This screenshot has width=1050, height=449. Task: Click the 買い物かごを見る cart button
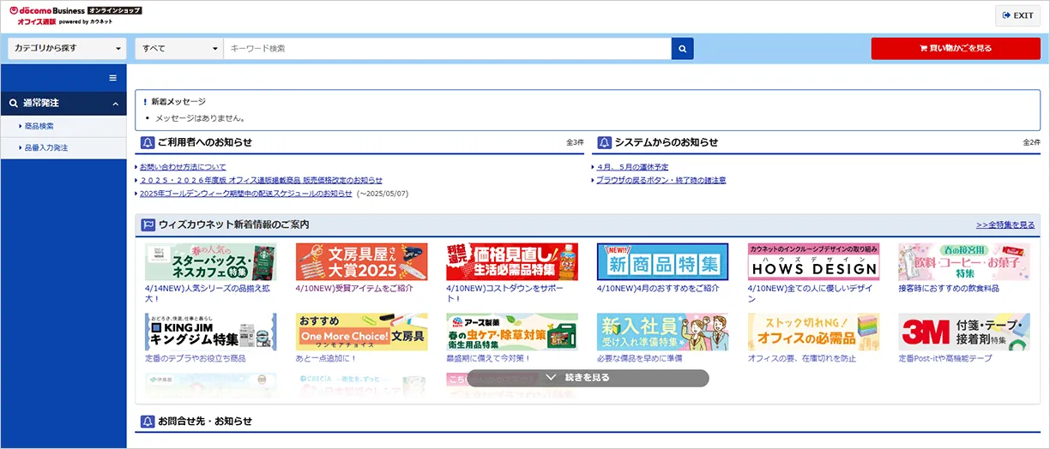955,49
